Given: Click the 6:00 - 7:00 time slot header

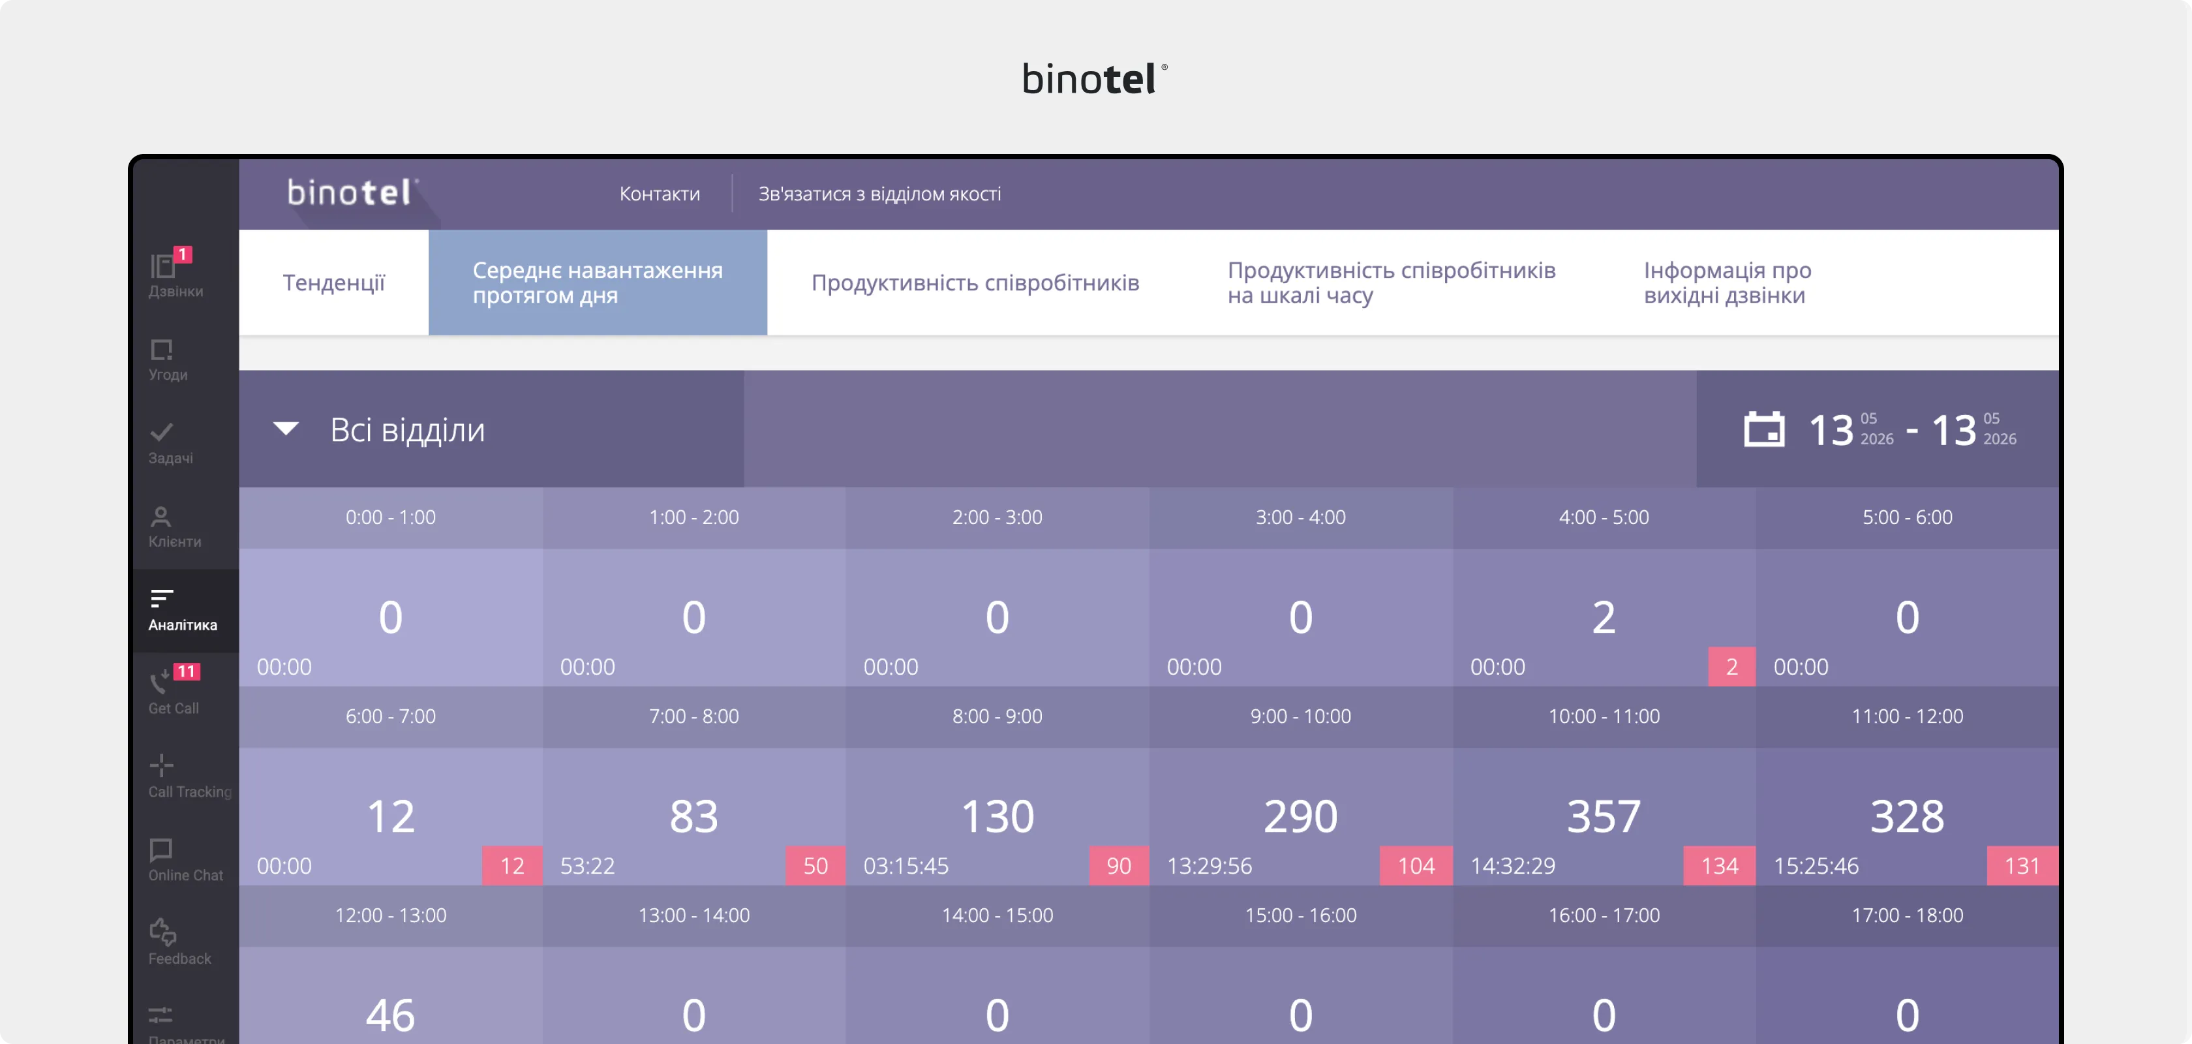Looking at the screenshot, I should pyautogui.click(x=391, y=716).
